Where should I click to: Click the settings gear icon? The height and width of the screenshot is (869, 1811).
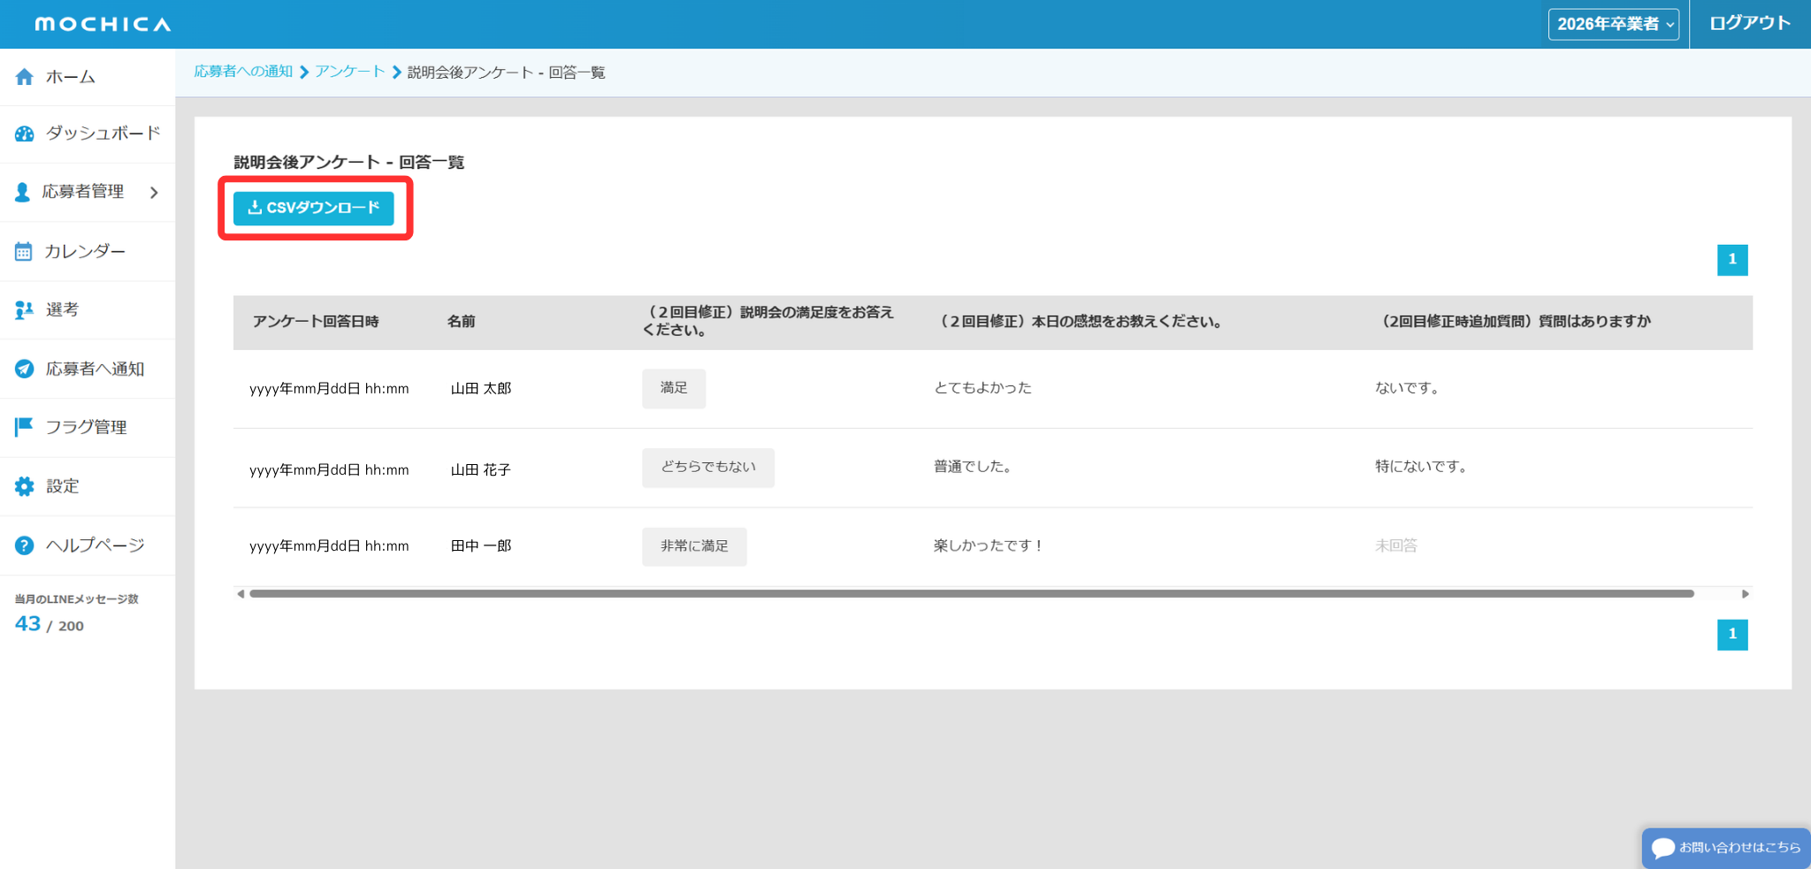pos(24,486)
